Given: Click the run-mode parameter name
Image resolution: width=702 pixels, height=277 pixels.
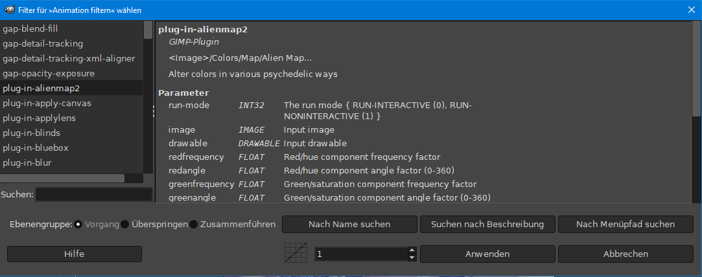Looking at the screenshot, I should (189, 105).
